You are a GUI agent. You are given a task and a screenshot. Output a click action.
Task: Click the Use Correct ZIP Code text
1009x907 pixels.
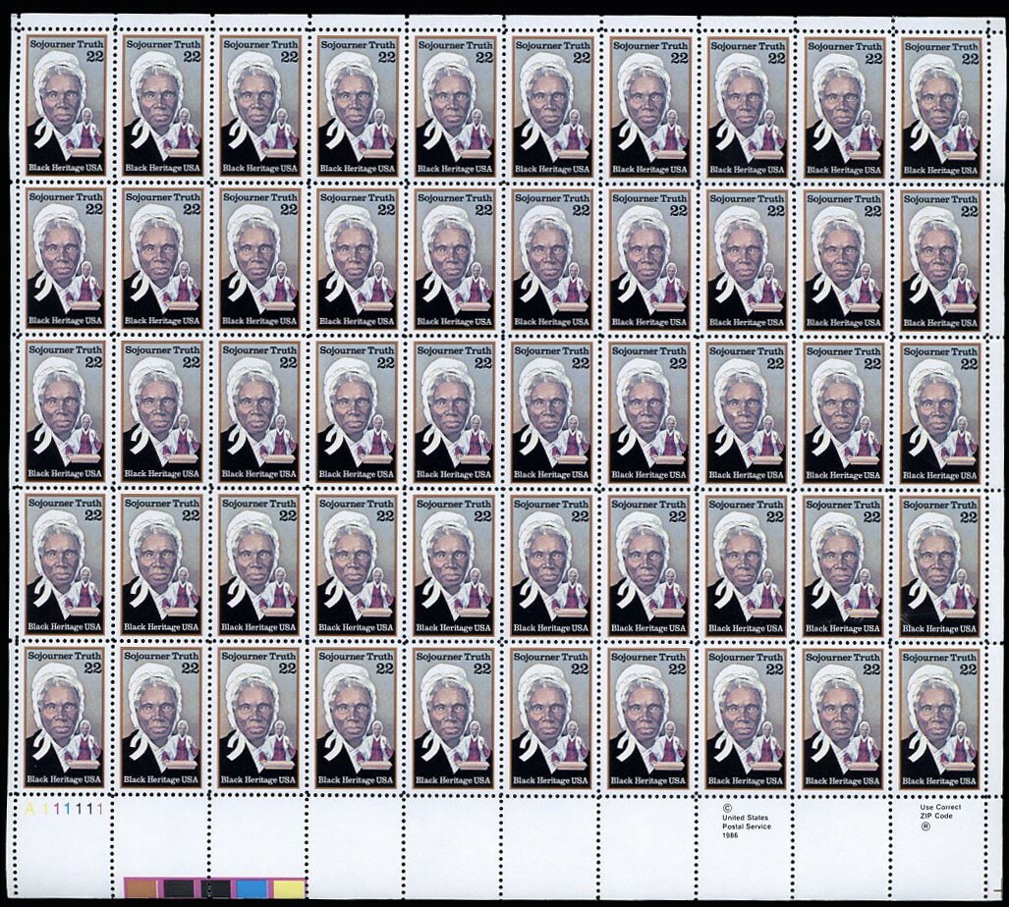[933, 812]
